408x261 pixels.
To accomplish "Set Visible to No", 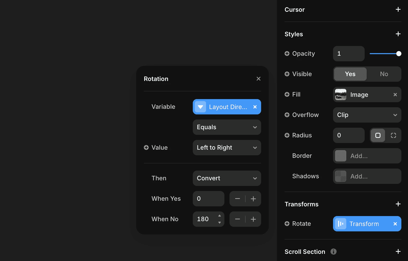I will click(384, 74).
